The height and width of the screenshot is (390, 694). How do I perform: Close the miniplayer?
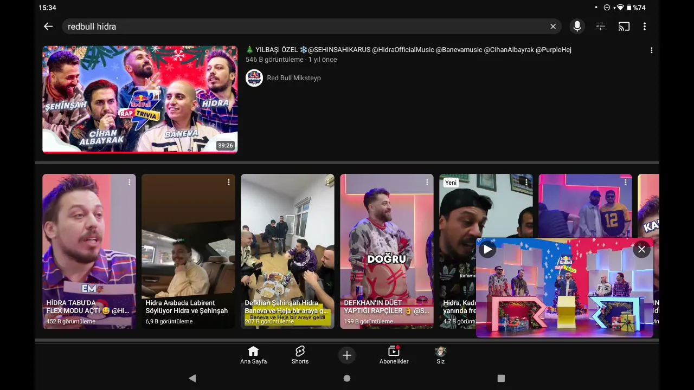[x=641, y=249]
